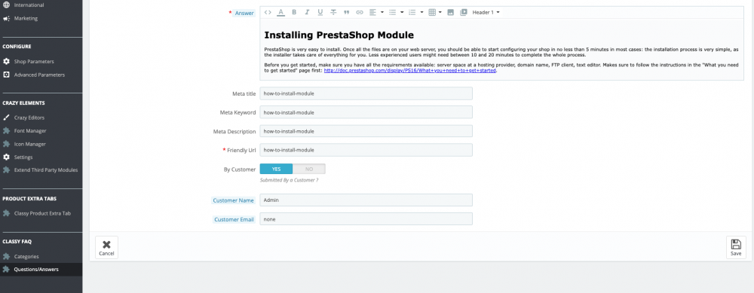Open the Header 1 format dropdown
754x293 pixels.
pyautogui.click(x=486, y=13)
